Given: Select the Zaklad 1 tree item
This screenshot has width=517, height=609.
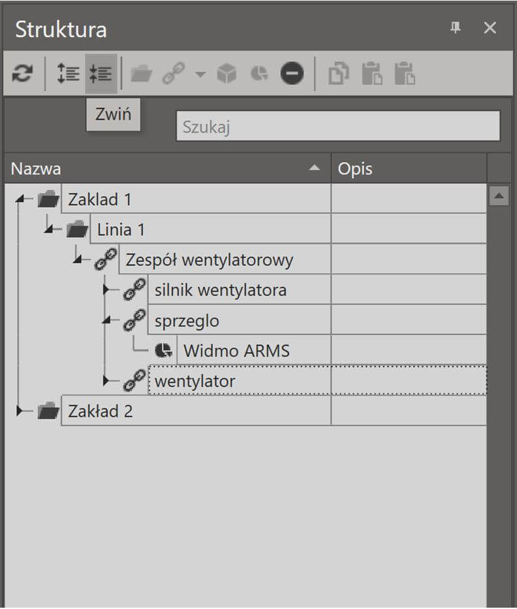Looking at the screenshot, I should tap(196, 199).
